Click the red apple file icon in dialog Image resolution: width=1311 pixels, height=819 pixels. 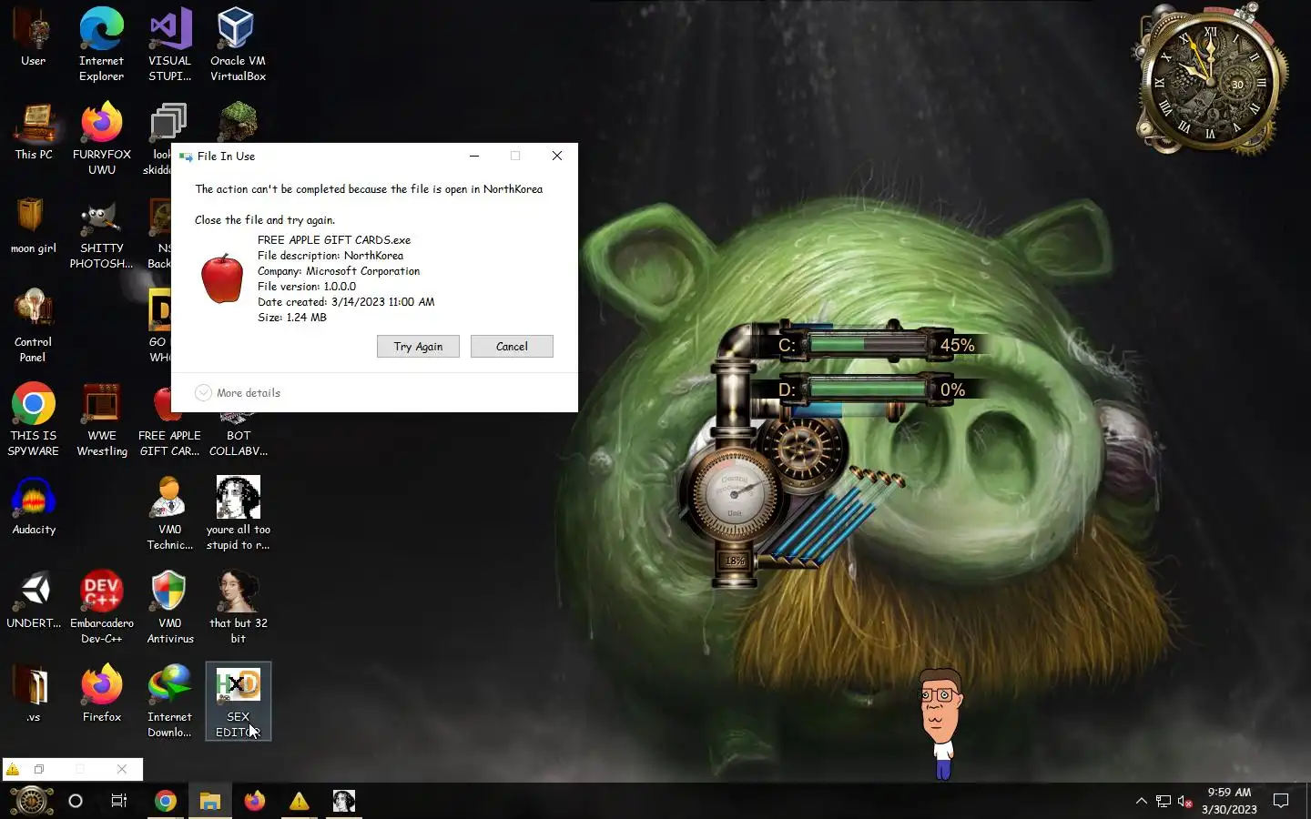222,278
